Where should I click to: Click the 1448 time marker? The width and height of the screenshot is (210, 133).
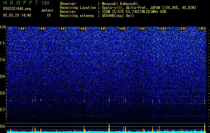(x=162, y=29)
